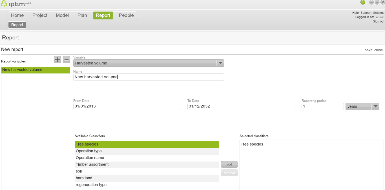Click the minus icon to remove report variable
The width and height of the screenshot is (385, 190).
[67, 60]
